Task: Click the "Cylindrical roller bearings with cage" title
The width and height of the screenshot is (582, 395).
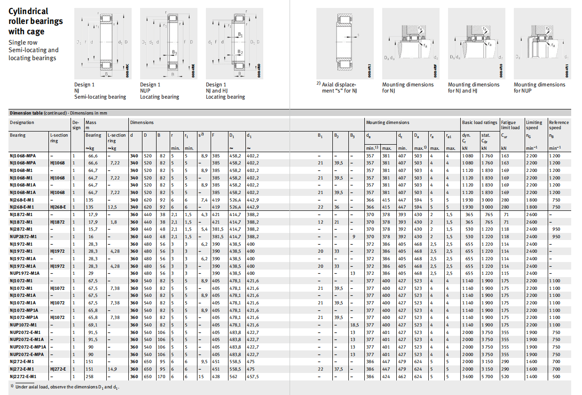Action: pyautogui.click(x=36, y=21)
